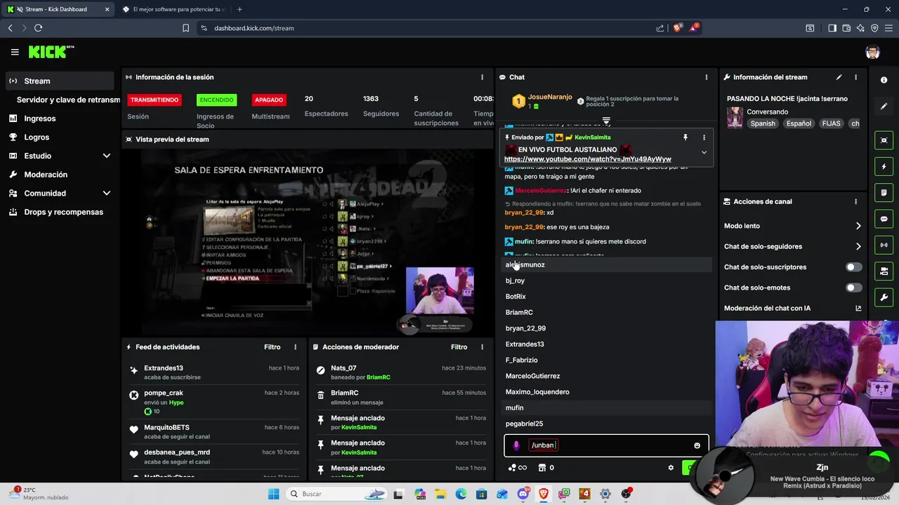Expand the pinned message with the chevron

pos(704,152)
